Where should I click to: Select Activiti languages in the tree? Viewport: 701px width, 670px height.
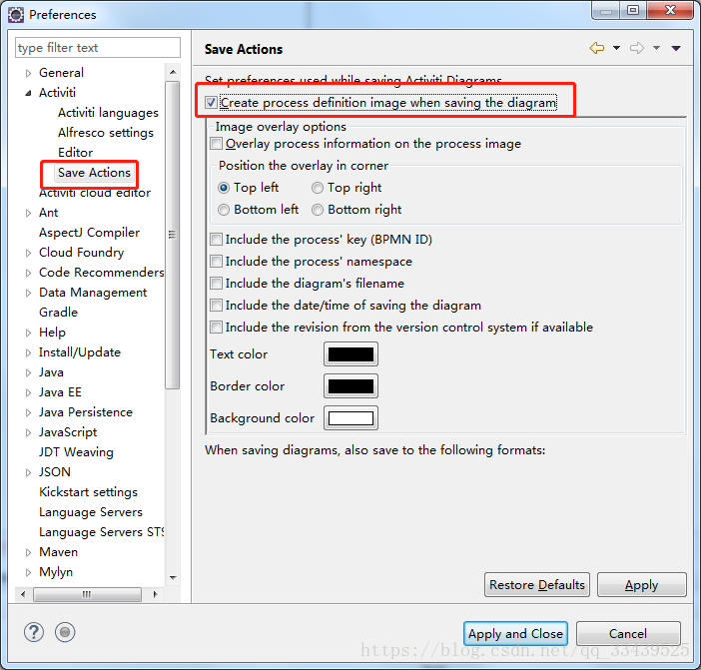click(x=108, y=113)
